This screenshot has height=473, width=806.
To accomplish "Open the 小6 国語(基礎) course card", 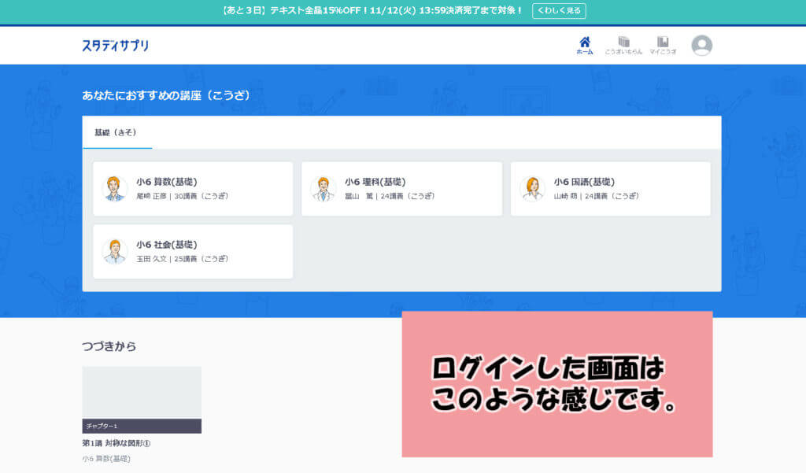I will coord(611,189).
